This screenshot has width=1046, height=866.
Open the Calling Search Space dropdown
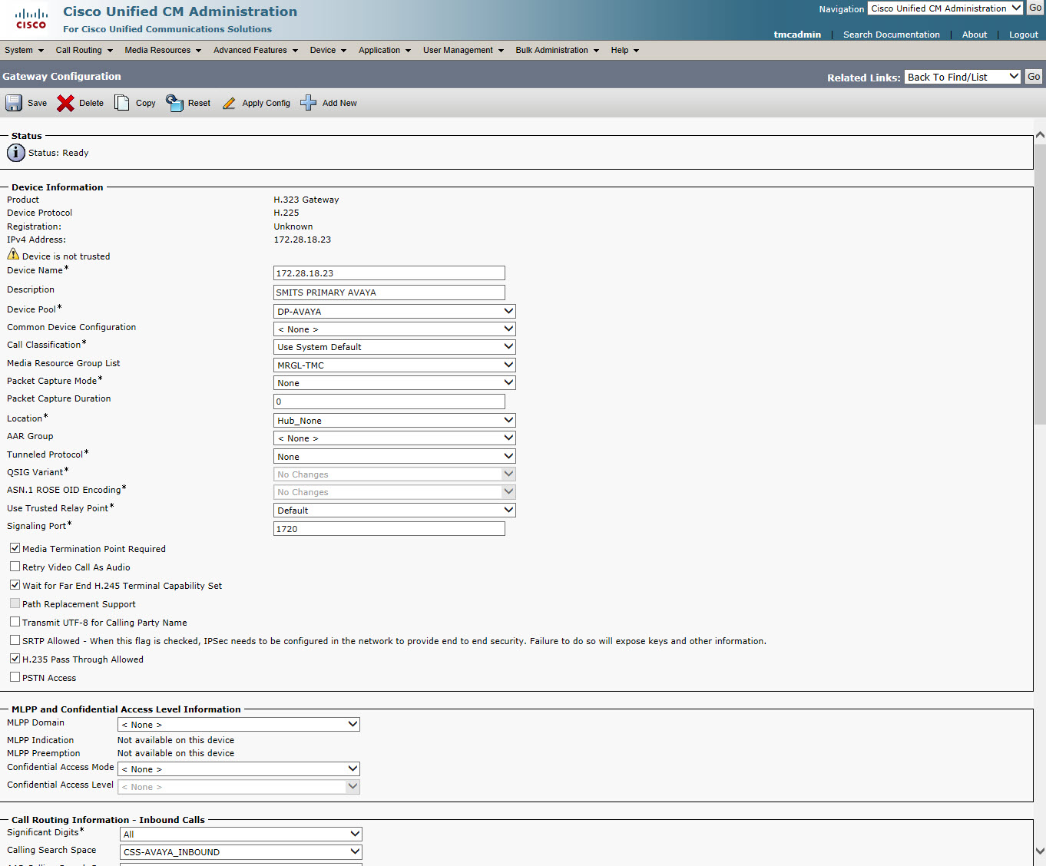[x=241, y=852]
